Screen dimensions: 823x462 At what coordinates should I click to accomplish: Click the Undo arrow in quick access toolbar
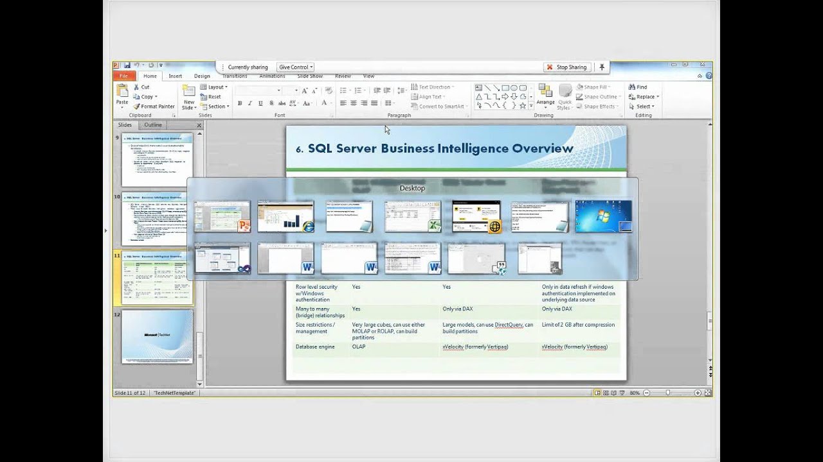click(137, 65)
